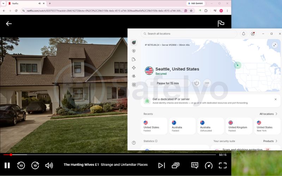Image resolution: width=282 pixels, height=176 pixels.
Task: Go back using Netflix player arrow
Action: [8, 24]
